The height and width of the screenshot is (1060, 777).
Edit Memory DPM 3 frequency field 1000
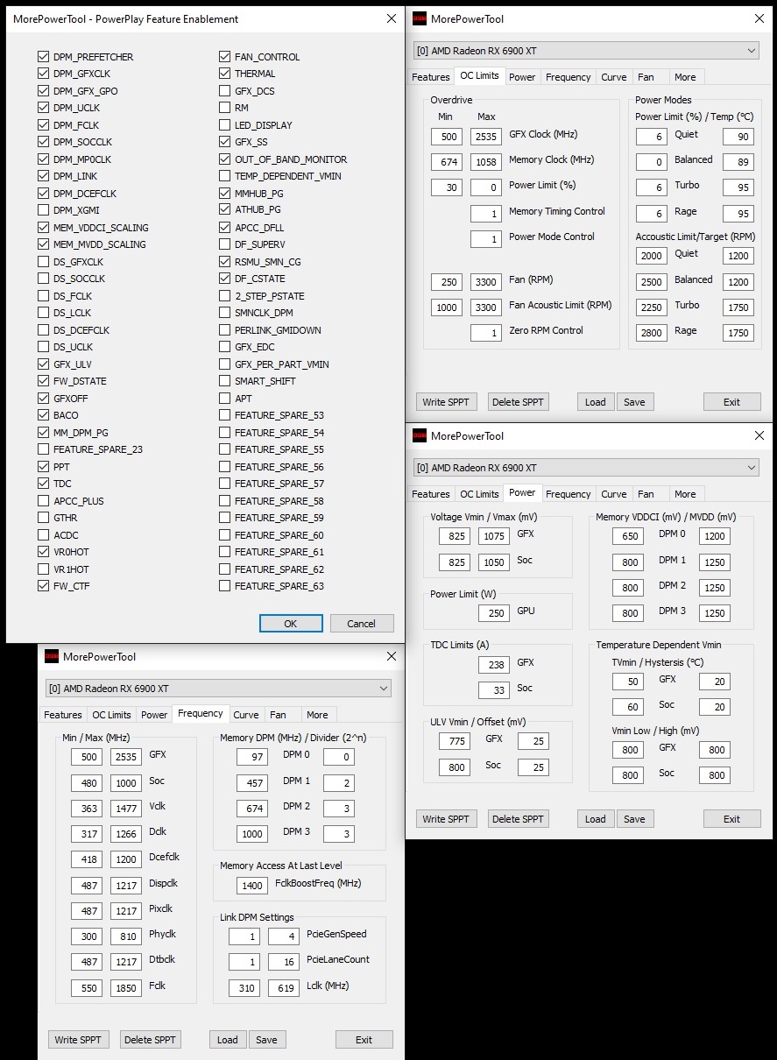tap(253, 835)
